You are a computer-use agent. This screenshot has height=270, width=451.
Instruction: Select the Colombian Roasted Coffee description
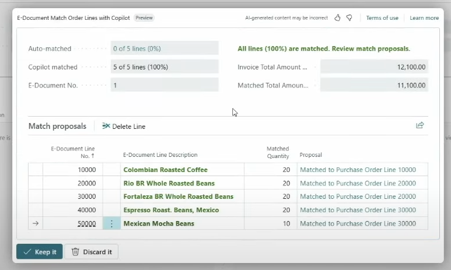coord(165,170)
